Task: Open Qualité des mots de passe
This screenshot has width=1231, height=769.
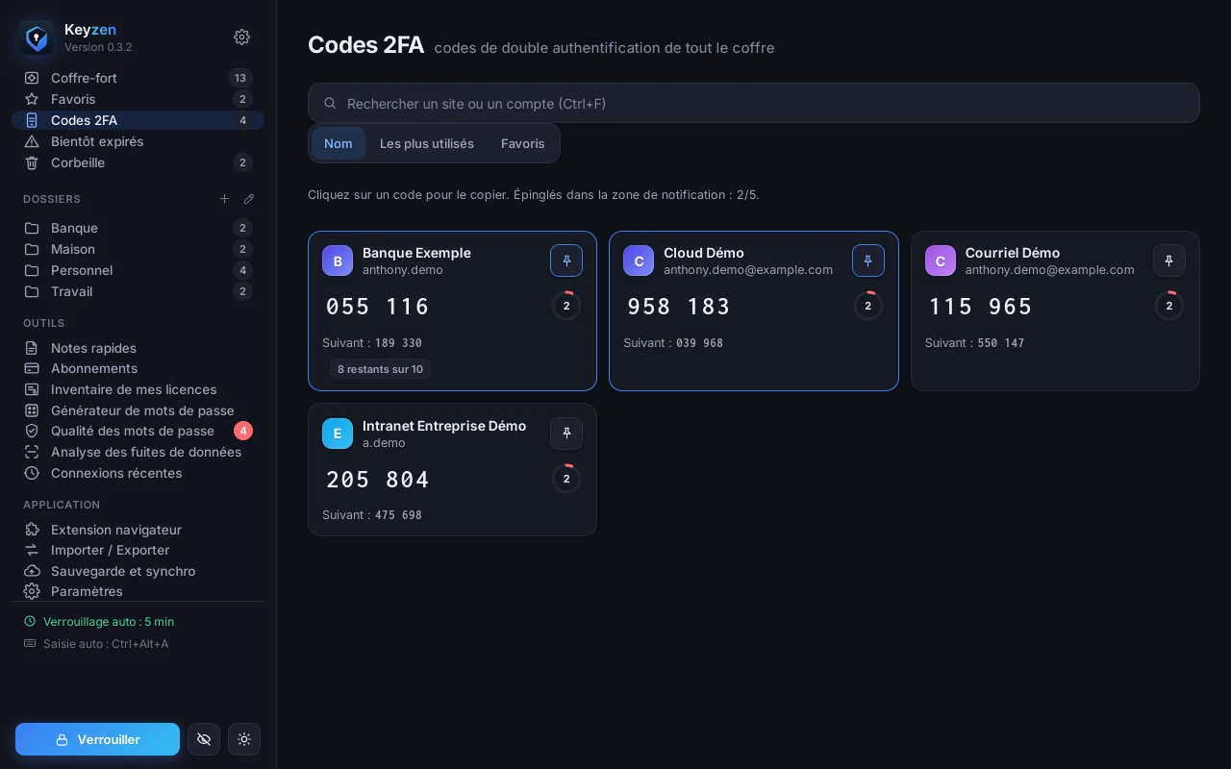Action: (138, 431)
